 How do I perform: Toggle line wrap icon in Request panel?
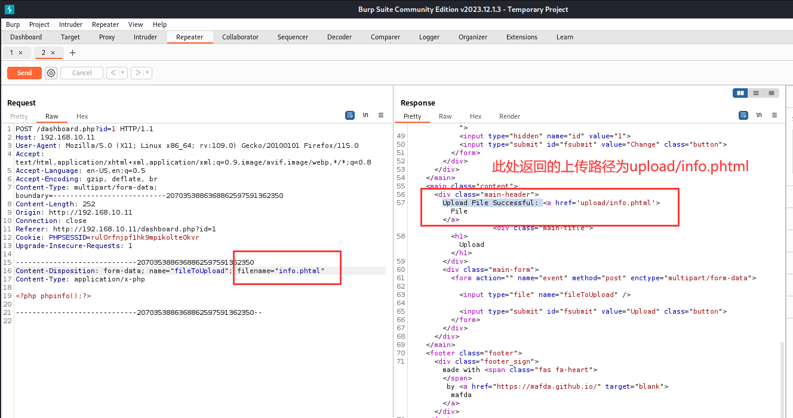pyautogui.click(x=350, y=116)
